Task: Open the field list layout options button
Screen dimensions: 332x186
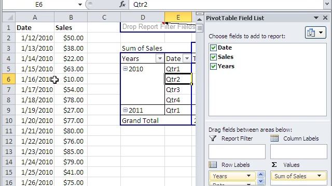Action: pyautogui.click(x=315, y=33)
